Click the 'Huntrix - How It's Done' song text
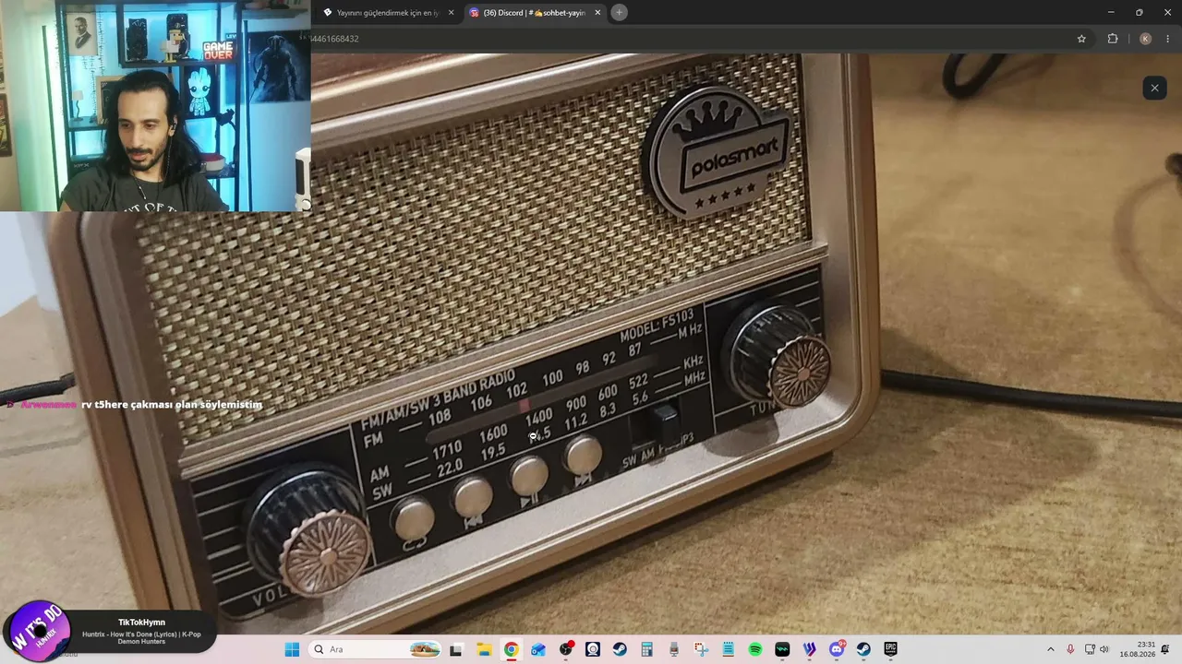 pyautogui.click(x=141, y=637)
